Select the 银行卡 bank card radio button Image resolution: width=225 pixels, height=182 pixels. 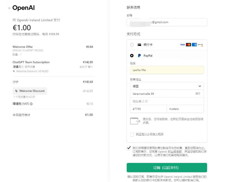click(x=132, y=45)
